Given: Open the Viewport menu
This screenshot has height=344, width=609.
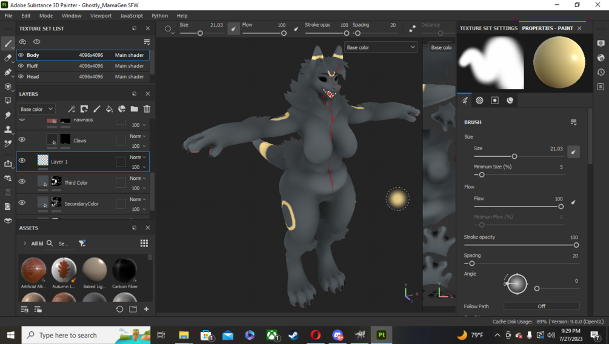Looking at the screenshot, I should tap(101, 16).
